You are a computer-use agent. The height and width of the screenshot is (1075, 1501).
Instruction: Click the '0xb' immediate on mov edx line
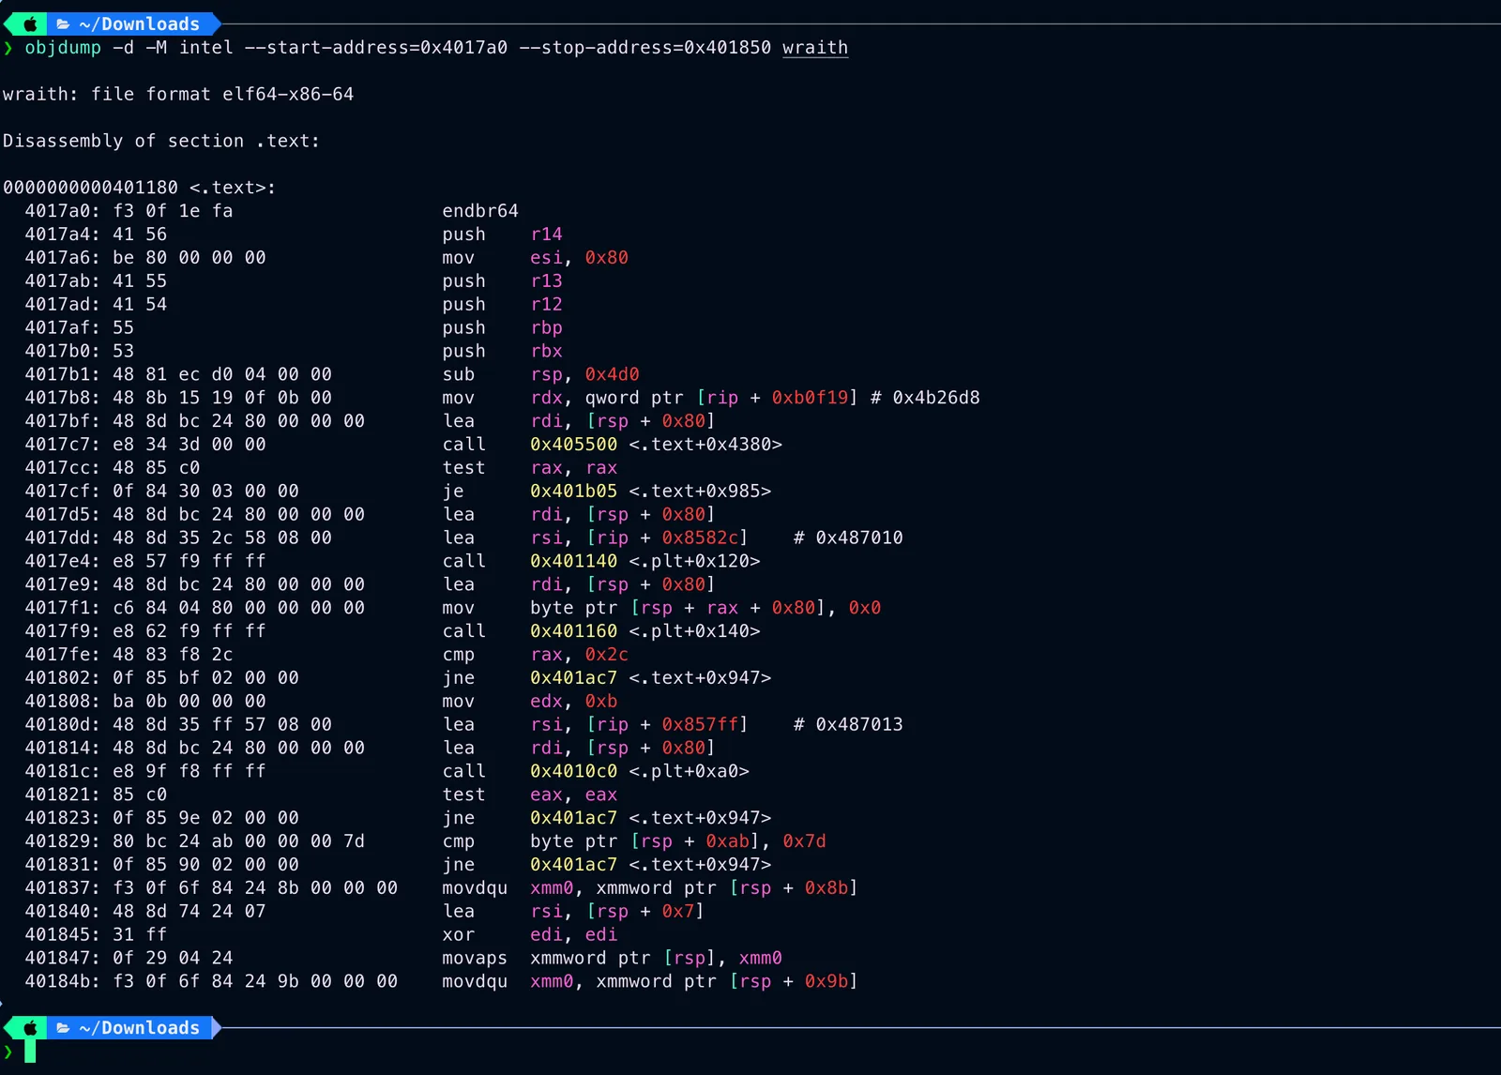[601, 702]
